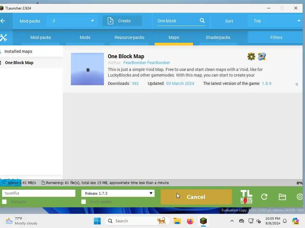Screen dimensions: 305x228
Task: Switch to the Mod-packs tab
Action: click(41, 37)
